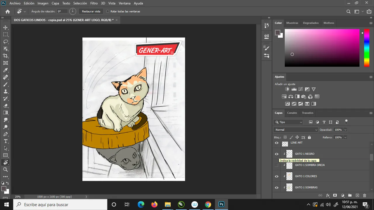Toggle lock all icon
This screenshot has width=374, height=210.
click(x=309, y=137)
